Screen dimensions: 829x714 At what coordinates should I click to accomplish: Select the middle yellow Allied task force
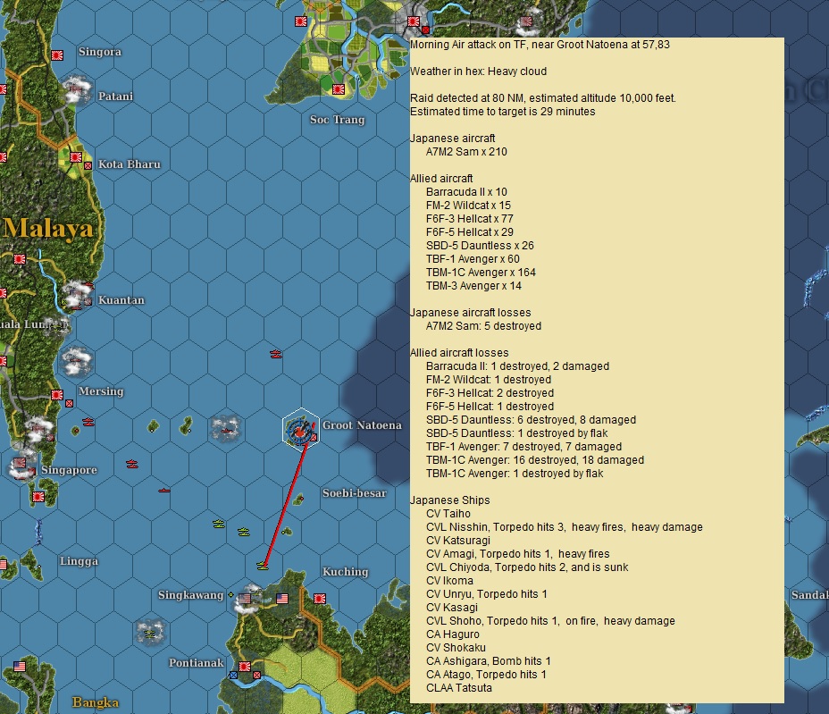[243, 531]
